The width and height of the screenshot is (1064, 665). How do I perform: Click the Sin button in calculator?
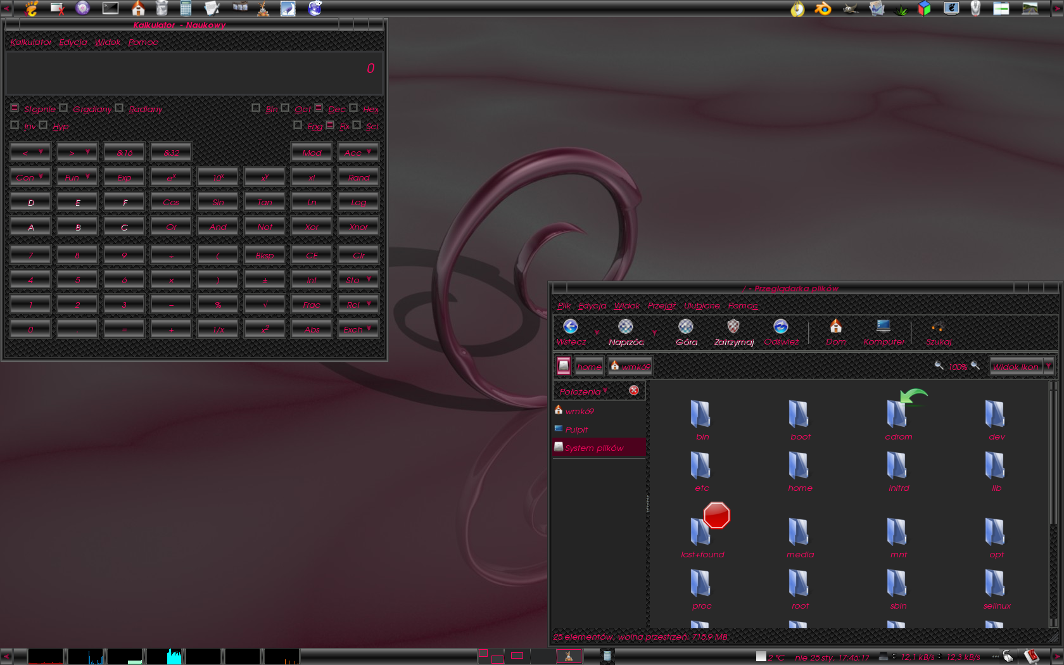[x=218, y=202]
